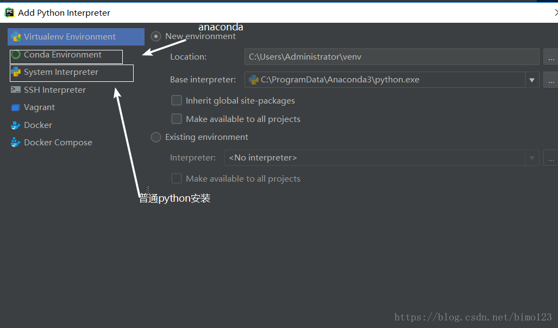Browse for Base interpreter with ellipsis button
This screenshot has height=328, width=558.
(551, 80)
